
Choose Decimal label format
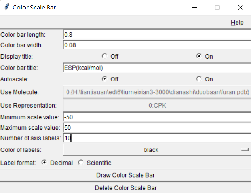[44, 163]
